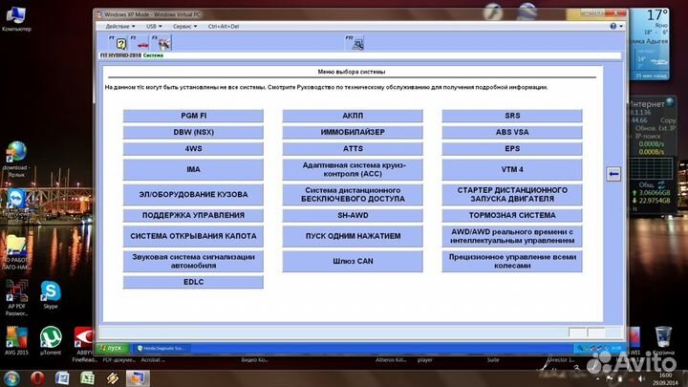Open СИСТЕМА ОТКРЫВАНИЯ КАПОТА
The height and width of the screenshot is (387, 688).
[x=193, y=236]
